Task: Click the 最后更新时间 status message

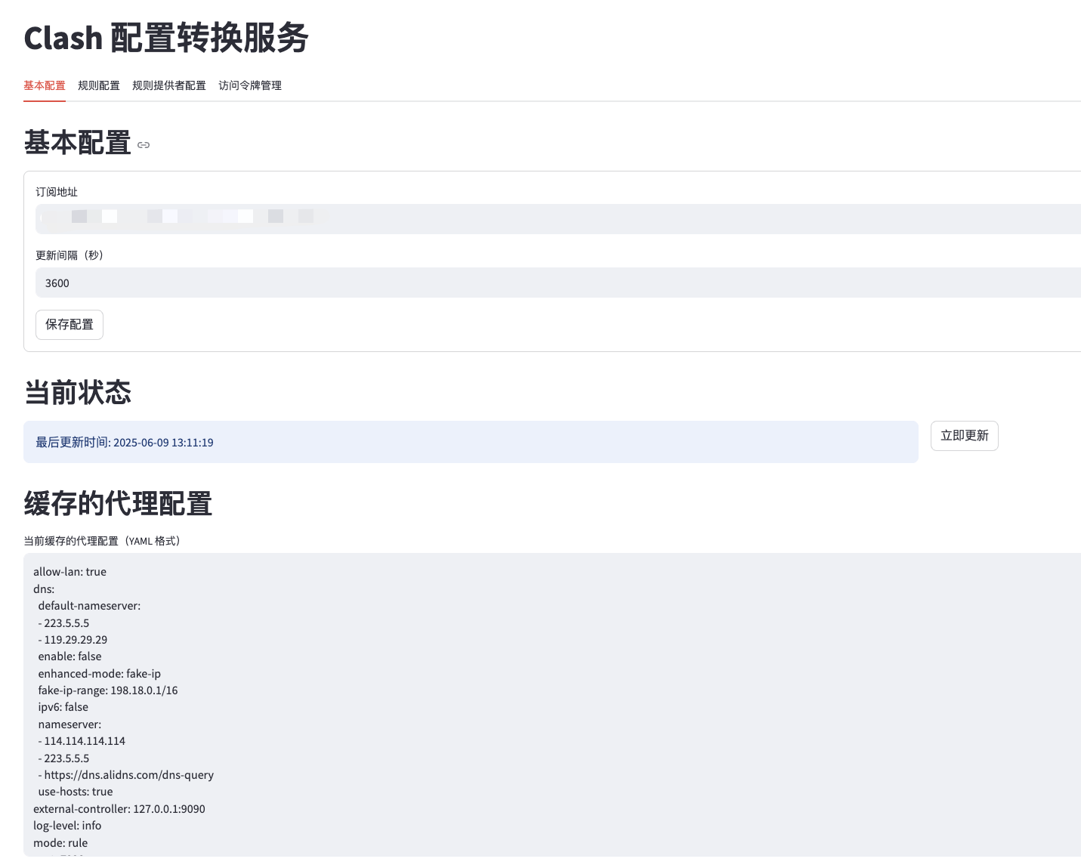Action: click(x=471, y=442)
